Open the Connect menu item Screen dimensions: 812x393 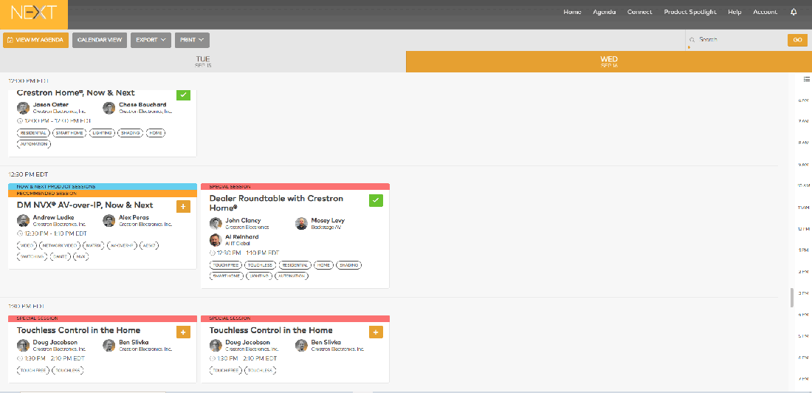tap(639, 12)
